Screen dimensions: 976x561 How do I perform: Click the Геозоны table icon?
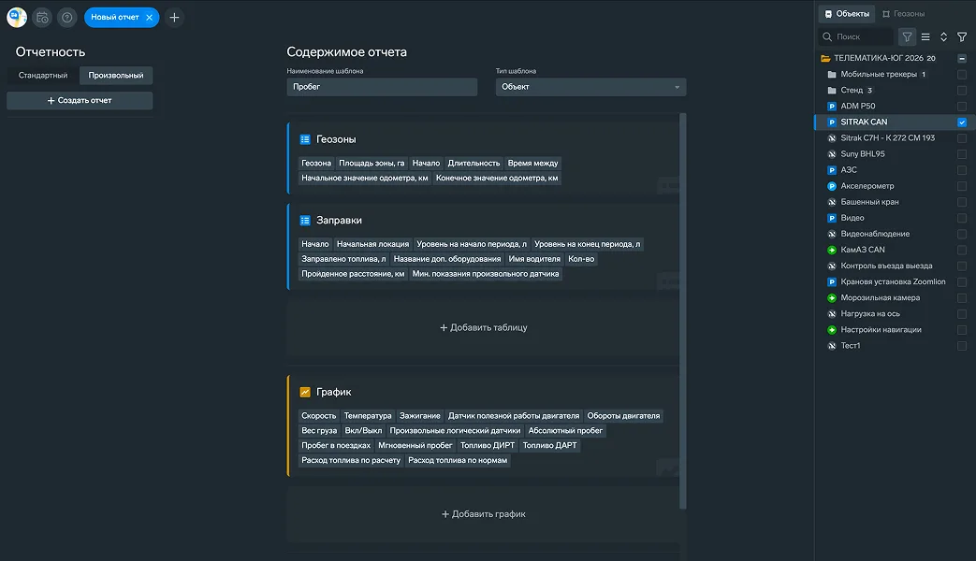[x=305, y=139]
